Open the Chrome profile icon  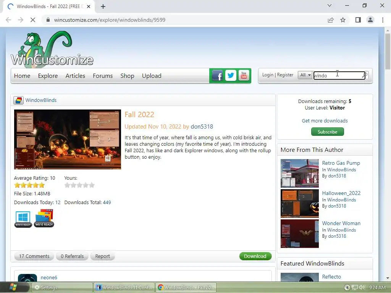370,20
